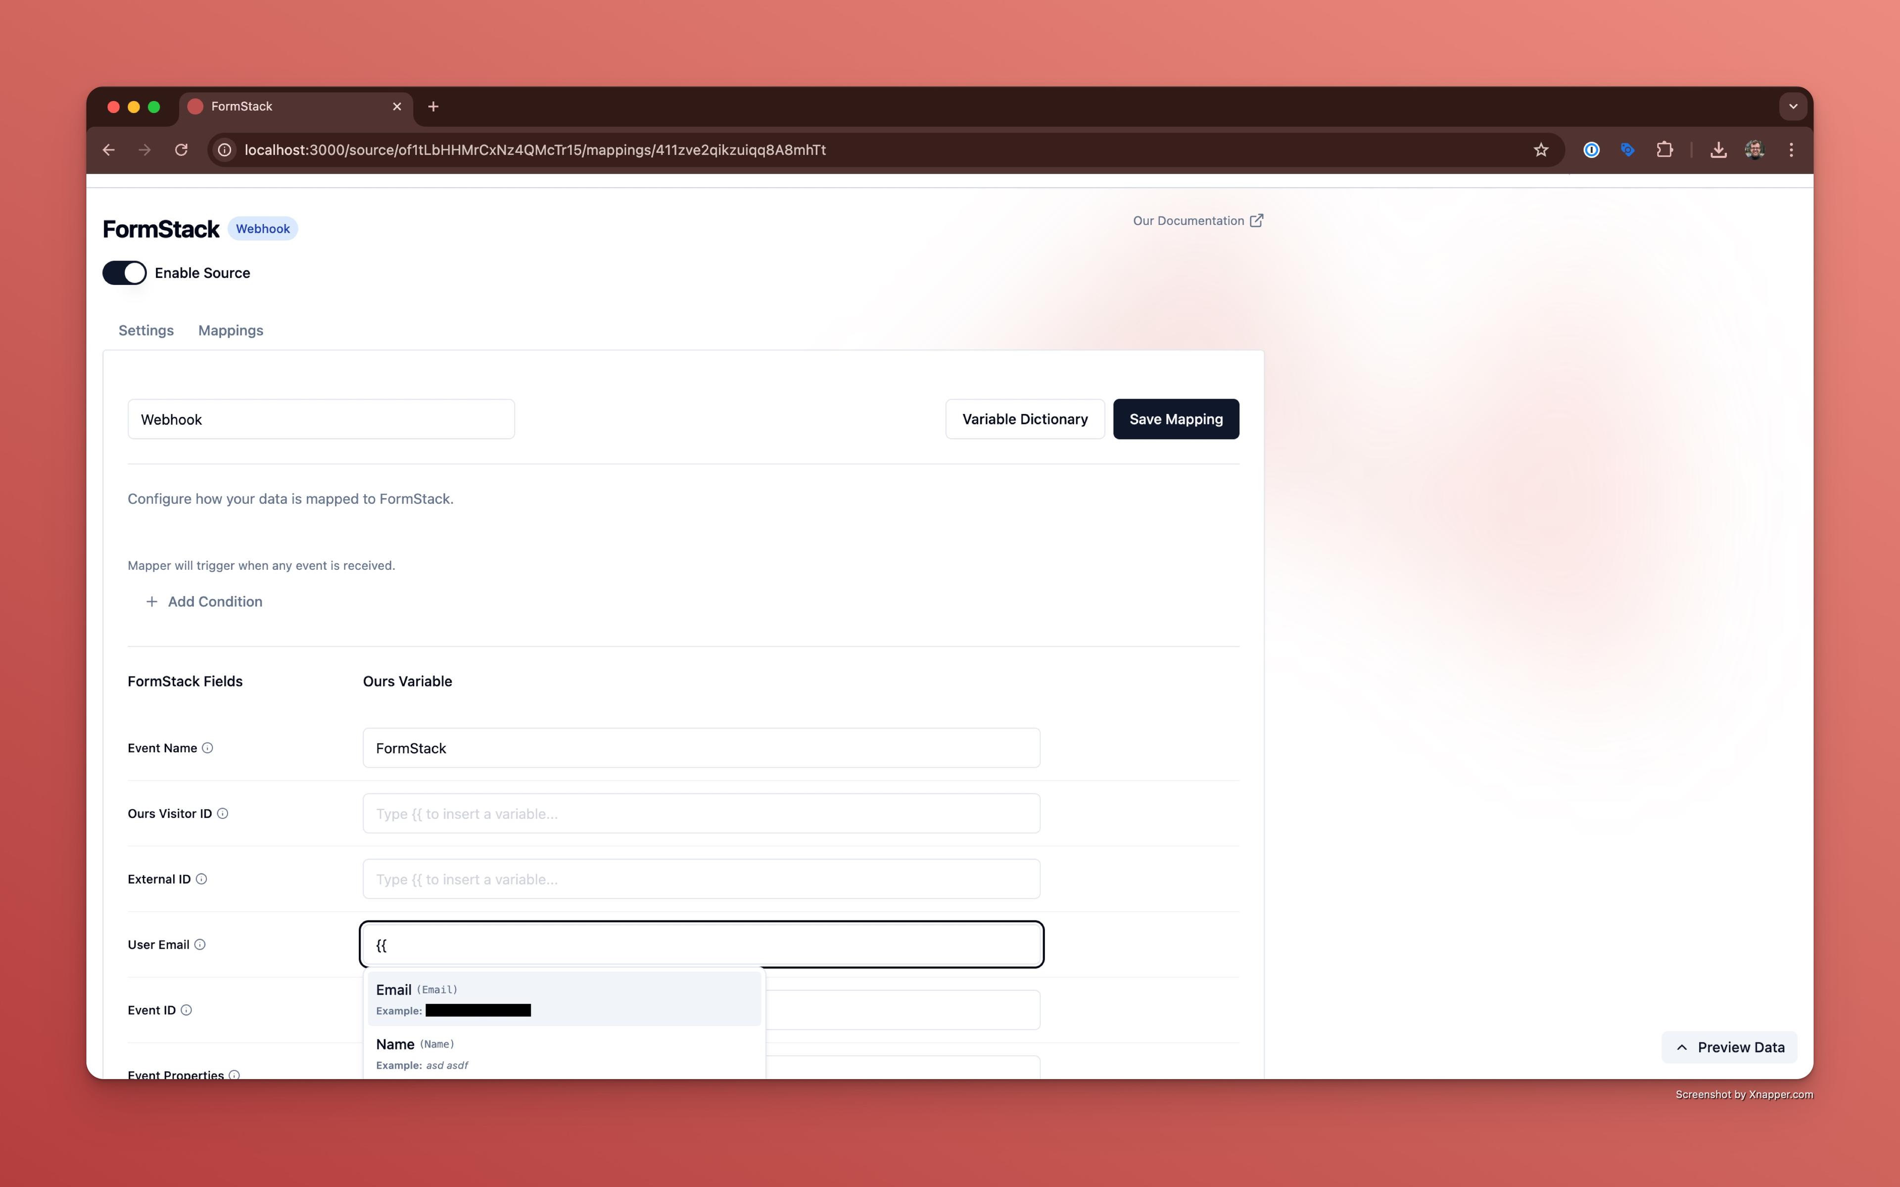Open the browser extensions puzzle icon
The height and width of the screenshot is (1187, 1900).
pos(1664,150)
